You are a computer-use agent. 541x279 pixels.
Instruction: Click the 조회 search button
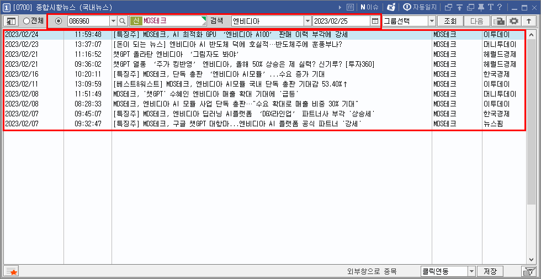(450, 21)
